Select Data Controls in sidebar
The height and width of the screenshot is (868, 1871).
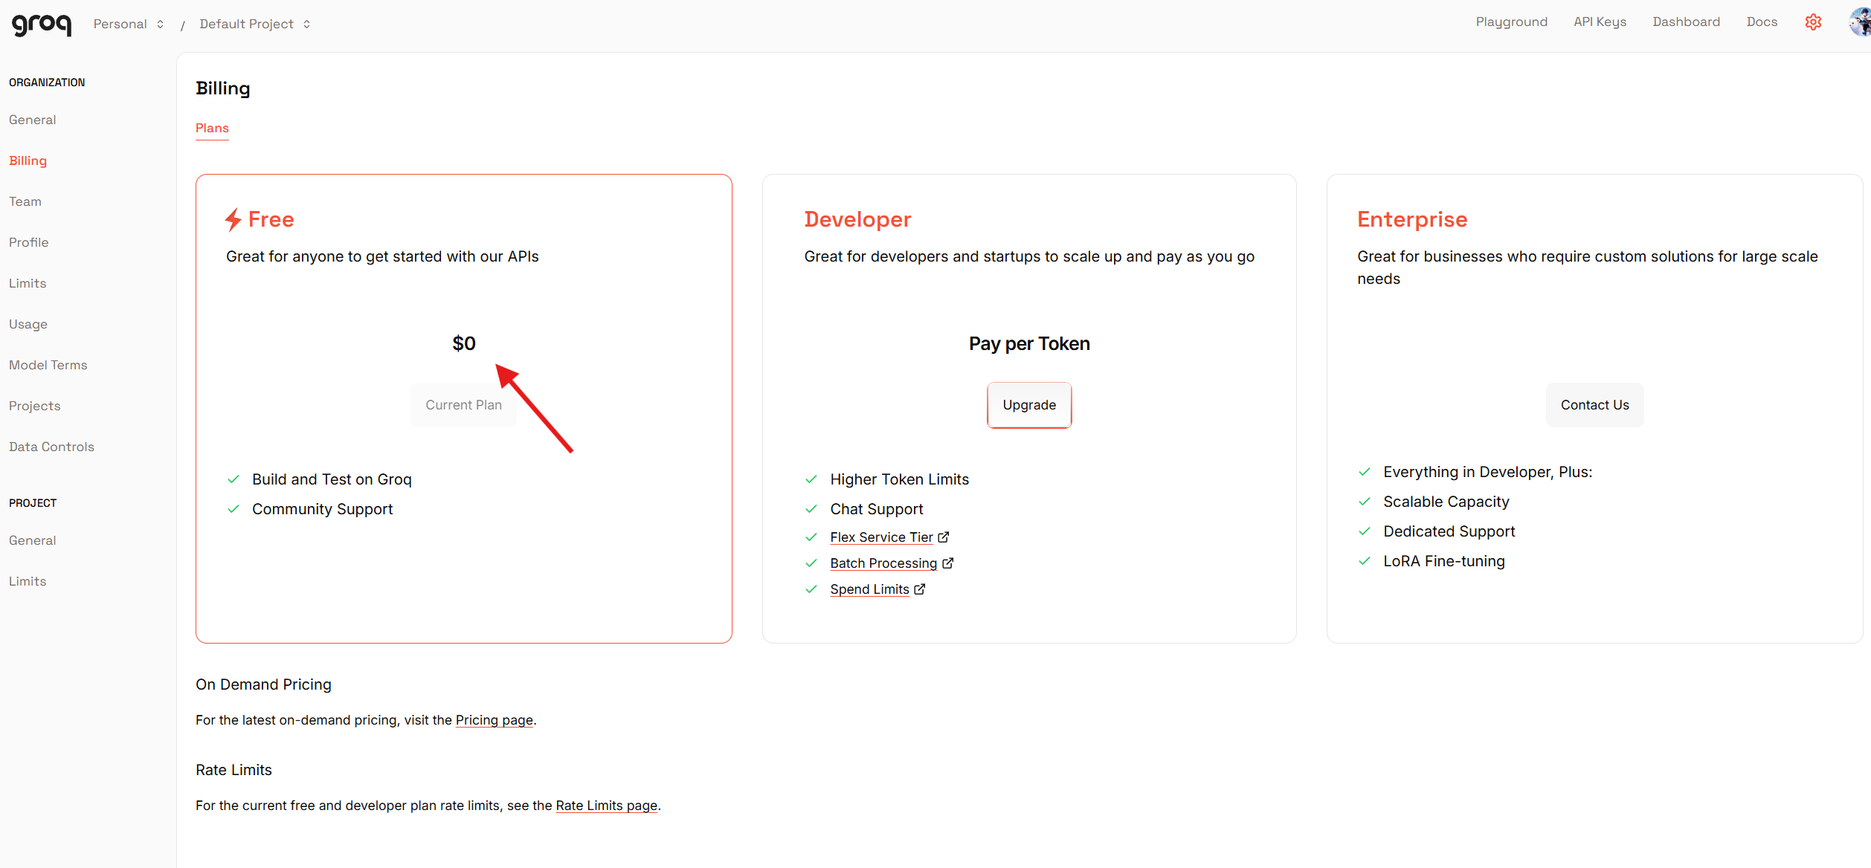[51, 447]
